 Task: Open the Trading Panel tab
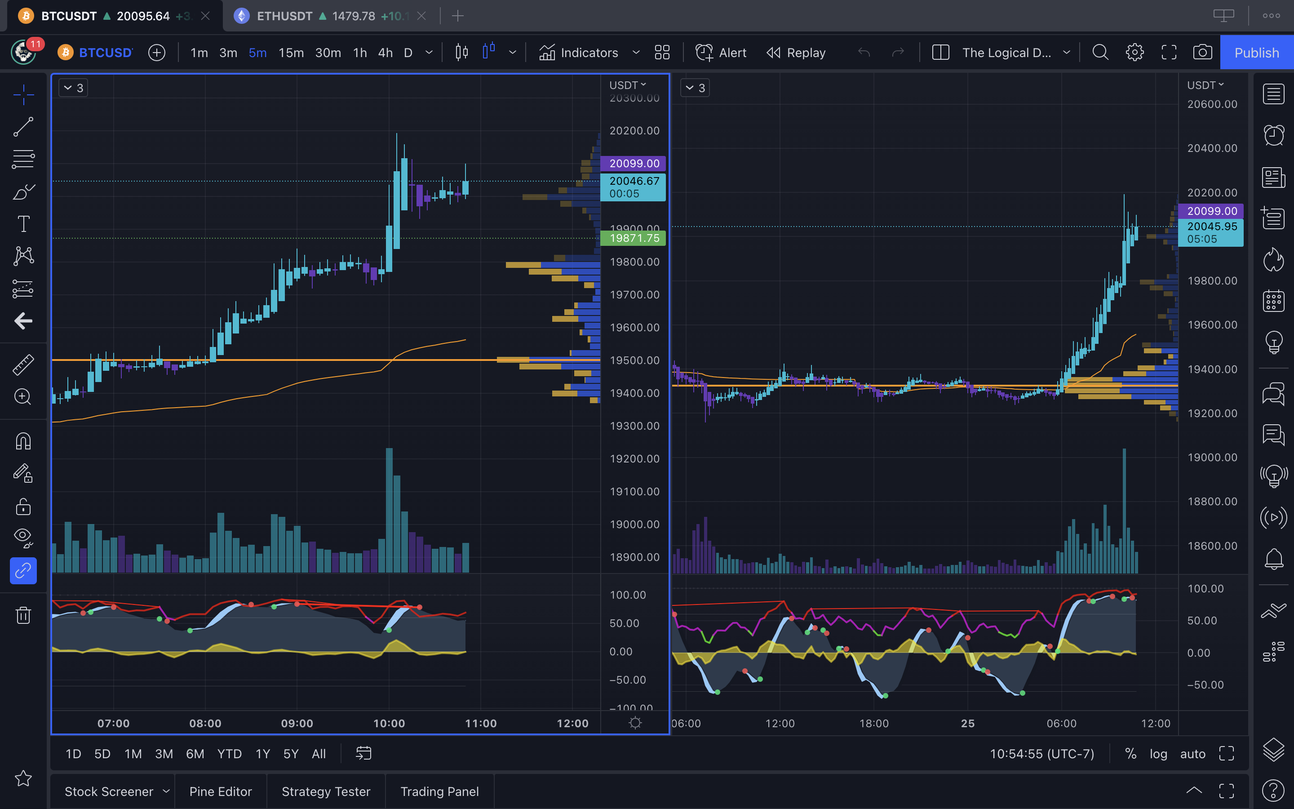[439, 791]
